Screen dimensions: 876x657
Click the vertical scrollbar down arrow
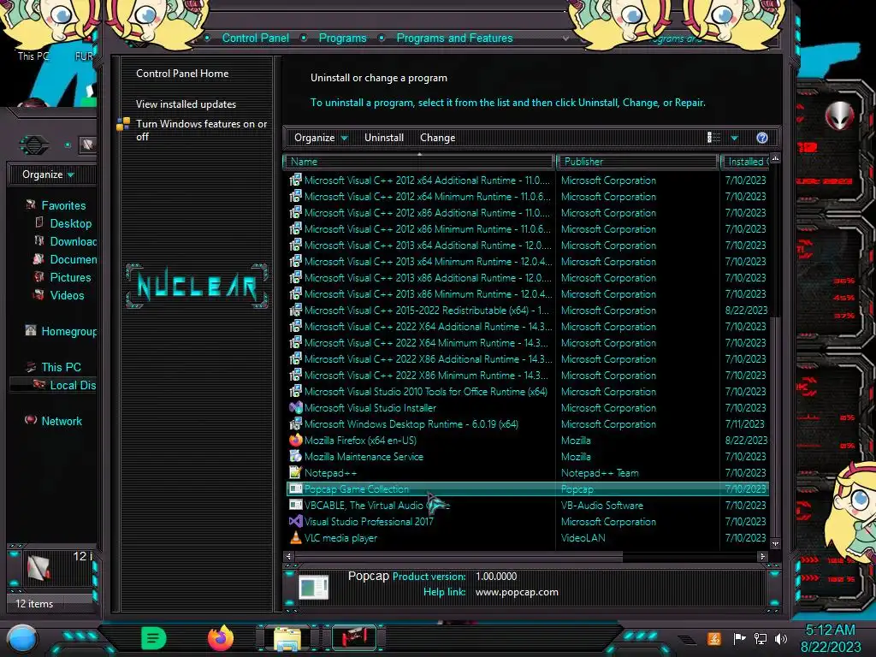(775, 543)
